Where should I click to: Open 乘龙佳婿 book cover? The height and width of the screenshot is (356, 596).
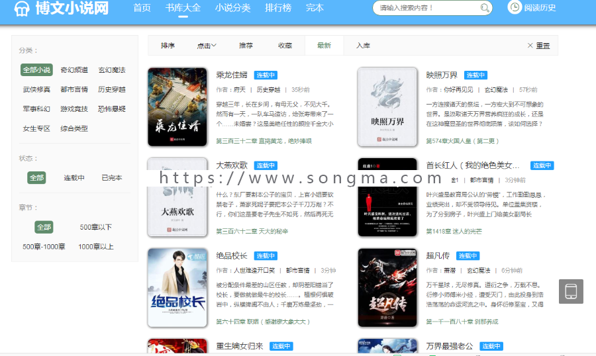click(x=177, y=107)
